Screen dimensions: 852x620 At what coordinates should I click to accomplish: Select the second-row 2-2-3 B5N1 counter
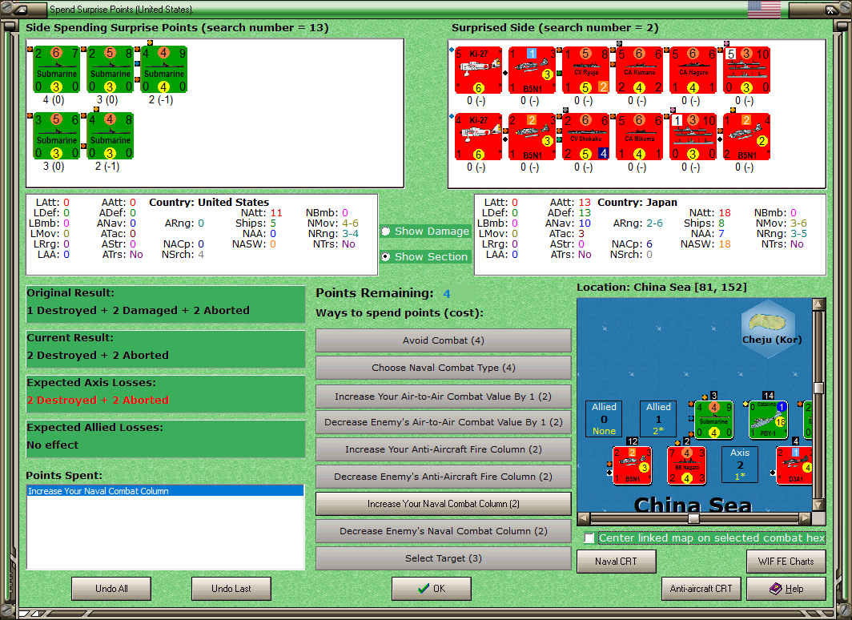point(532,136)
